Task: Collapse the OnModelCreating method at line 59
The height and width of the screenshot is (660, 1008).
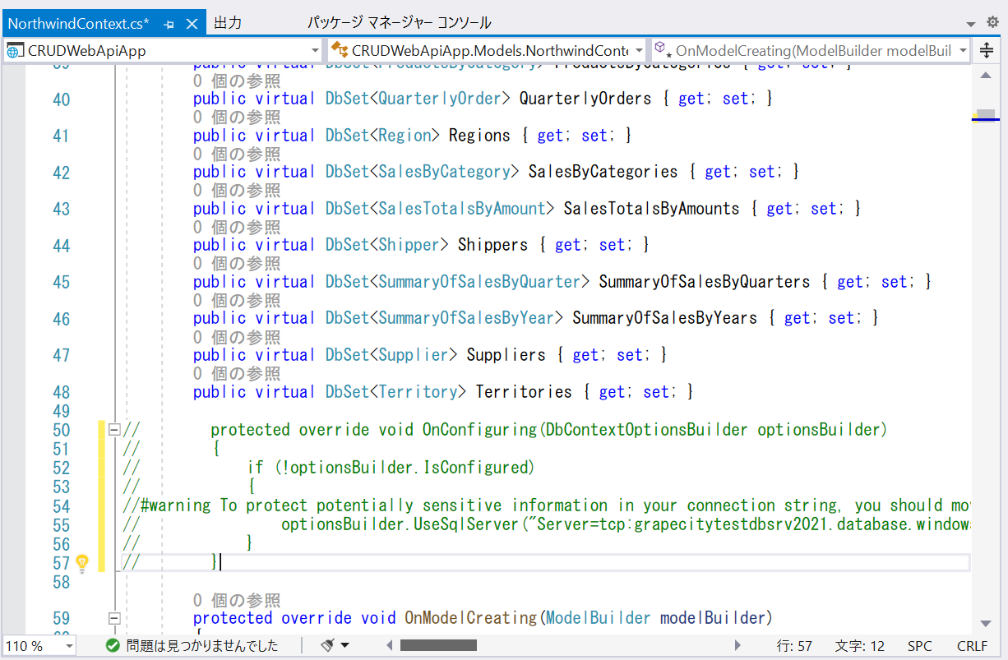Action: (x=114, y=618)
